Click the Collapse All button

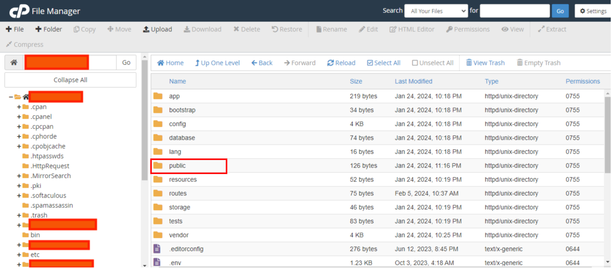pyautogui.click(x=70, y=80)
